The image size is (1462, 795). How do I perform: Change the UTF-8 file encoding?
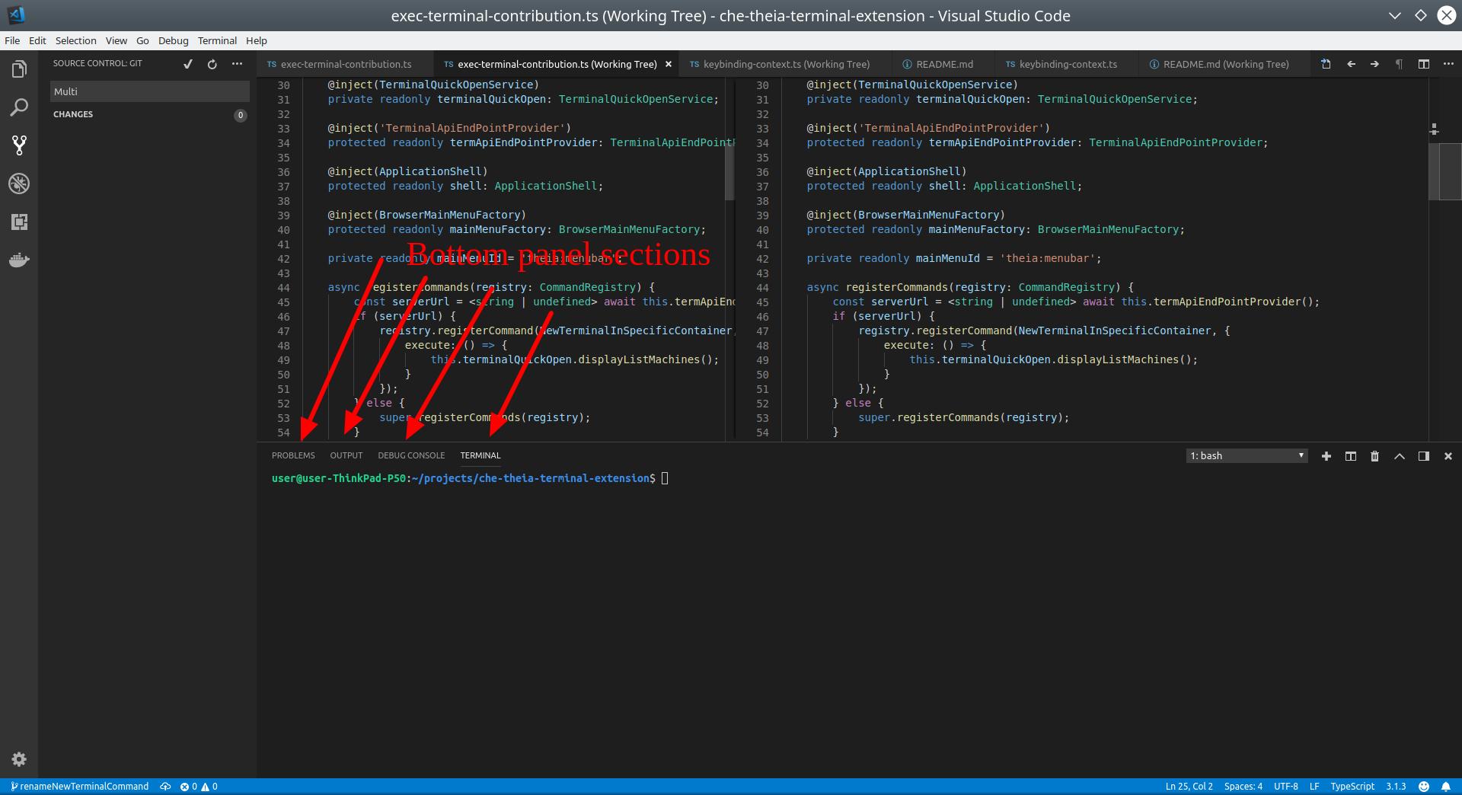tap(1286, 787)
